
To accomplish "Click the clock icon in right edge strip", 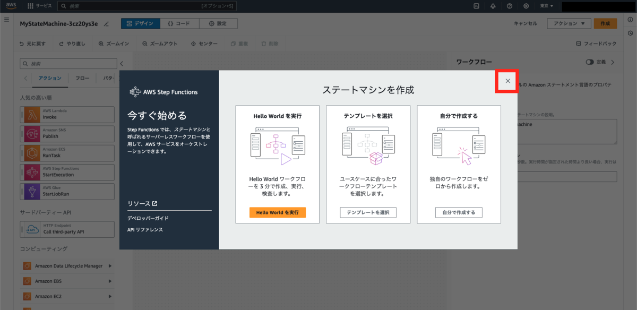I will tap(630, 34).
